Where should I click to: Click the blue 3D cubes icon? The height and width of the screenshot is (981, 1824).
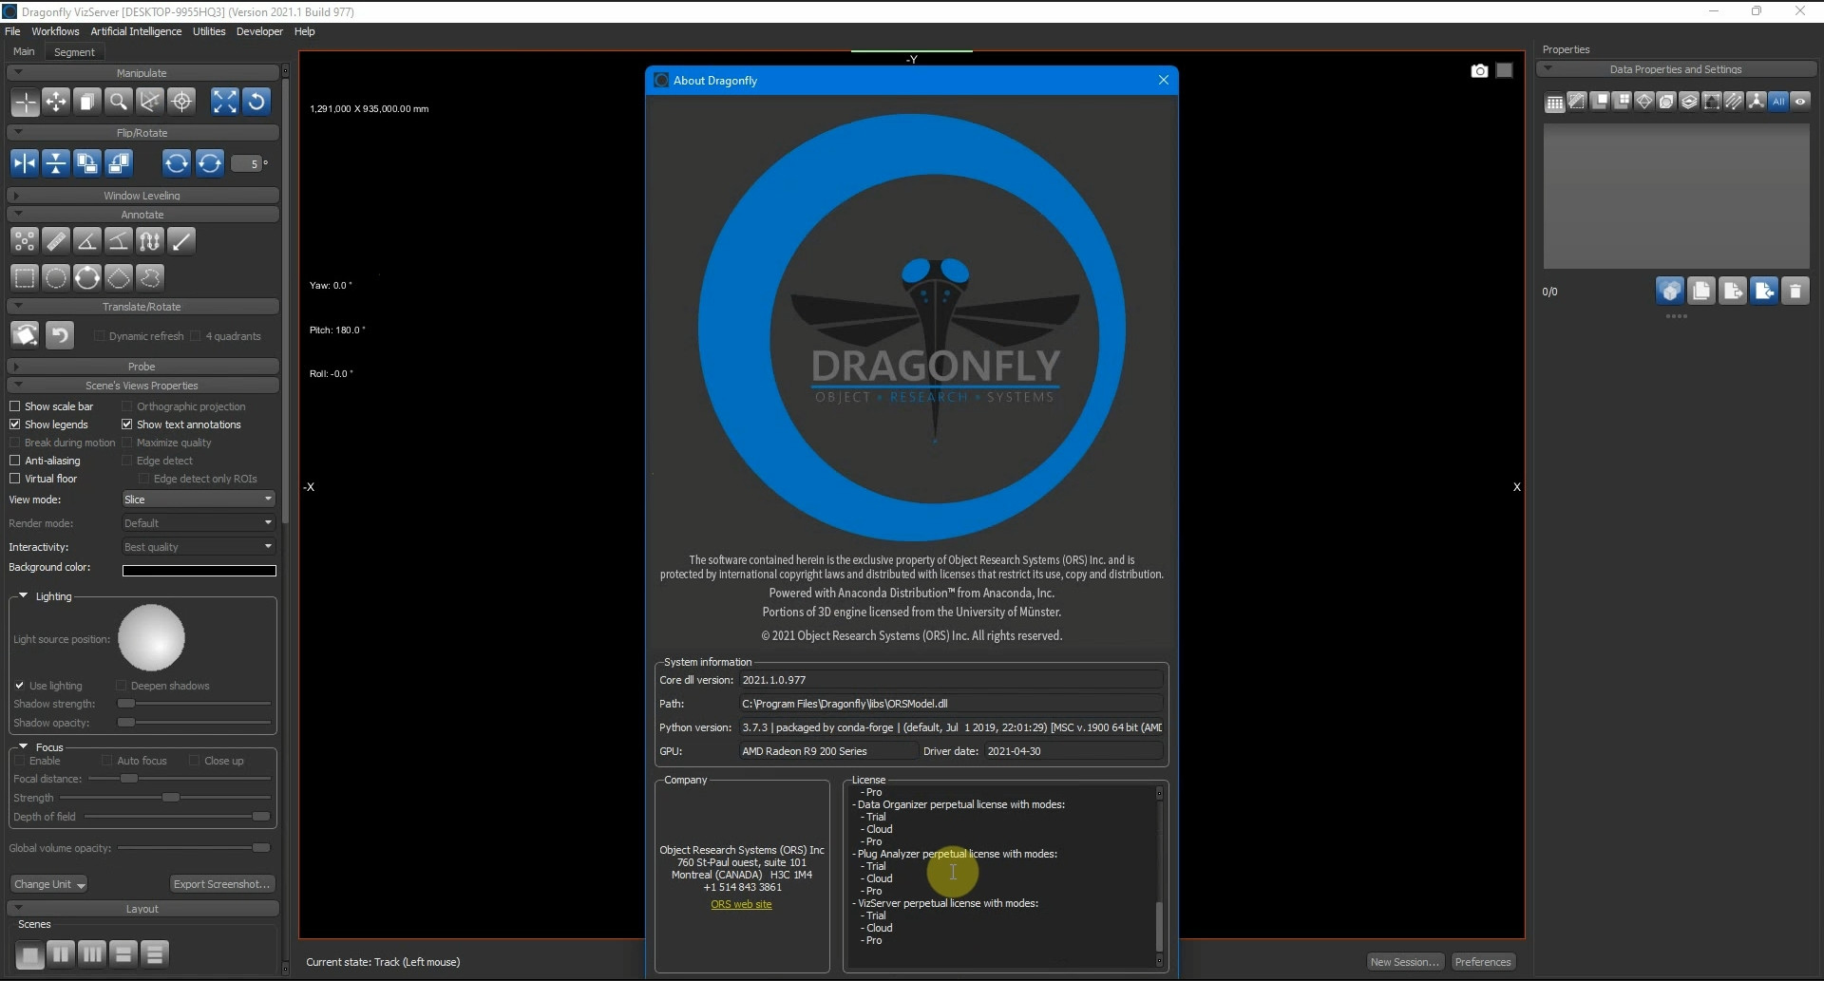tap(1670, 291)
